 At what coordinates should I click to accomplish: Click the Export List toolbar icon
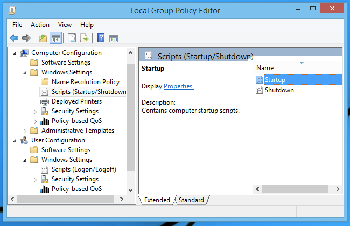pos(85,38)
